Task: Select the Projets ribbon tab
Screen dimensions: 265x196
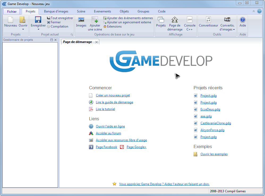Action: [x=31, y=11]
